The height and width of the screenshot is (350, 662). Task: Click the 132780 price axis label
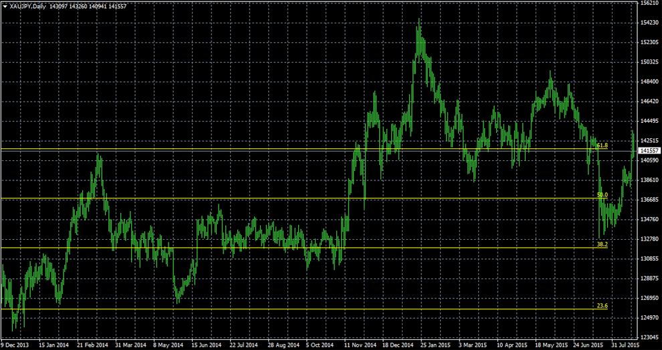pyautogui.click(x=649, y=239)
